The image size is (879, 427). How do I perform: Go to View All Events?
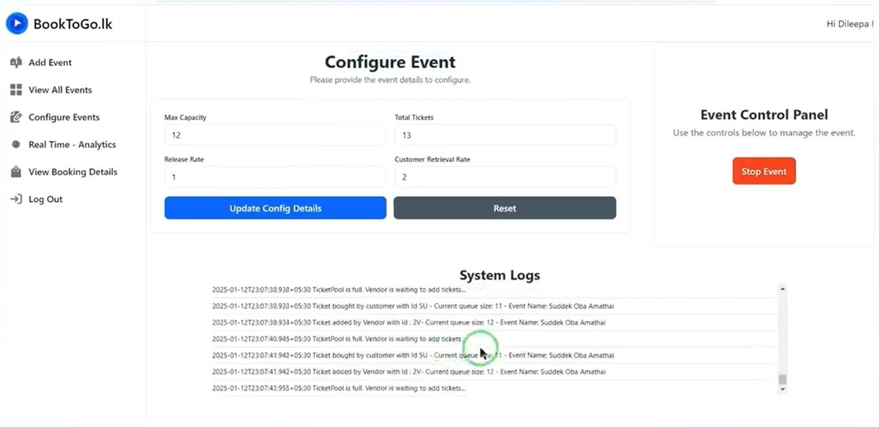[60, 90]
